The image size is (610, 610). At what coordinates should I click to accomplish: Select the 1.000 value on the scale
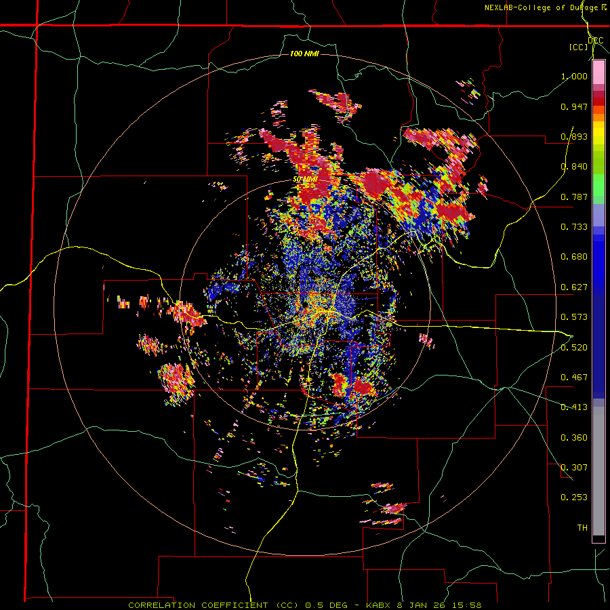574,76
